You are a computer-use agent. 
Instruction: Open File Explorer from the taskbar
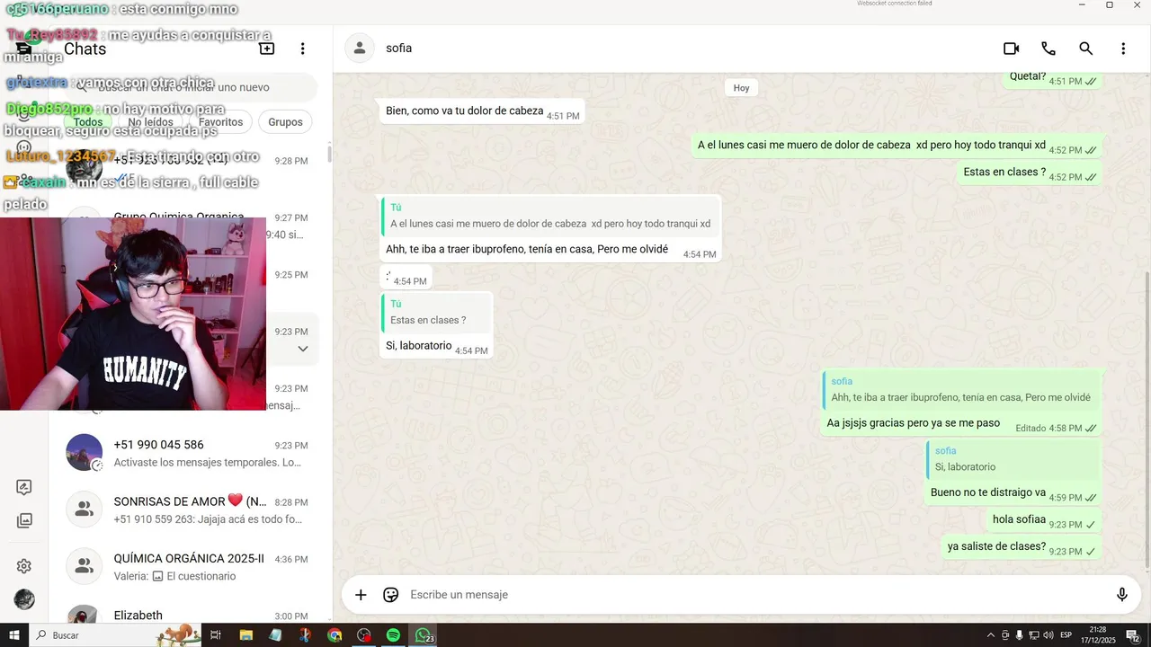pyautogui.click(x=245, y=635)
